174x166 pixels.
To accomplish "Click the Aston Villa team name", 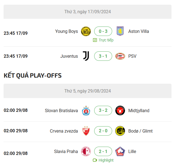I will coord(139,31).
